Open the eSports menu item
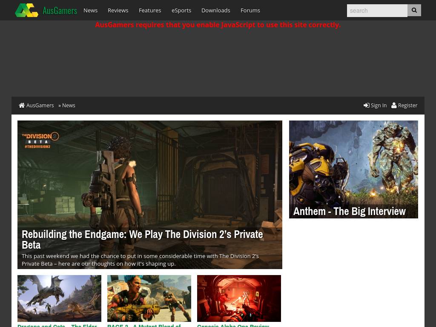436x327 pixels. click(181, 10)
